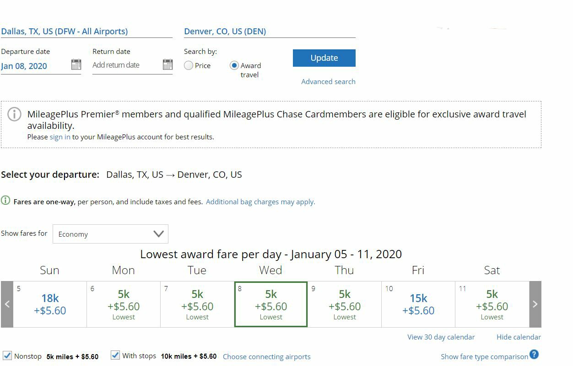Click the Update button
This screenshot has width=573, height=366.
point(324,58)
